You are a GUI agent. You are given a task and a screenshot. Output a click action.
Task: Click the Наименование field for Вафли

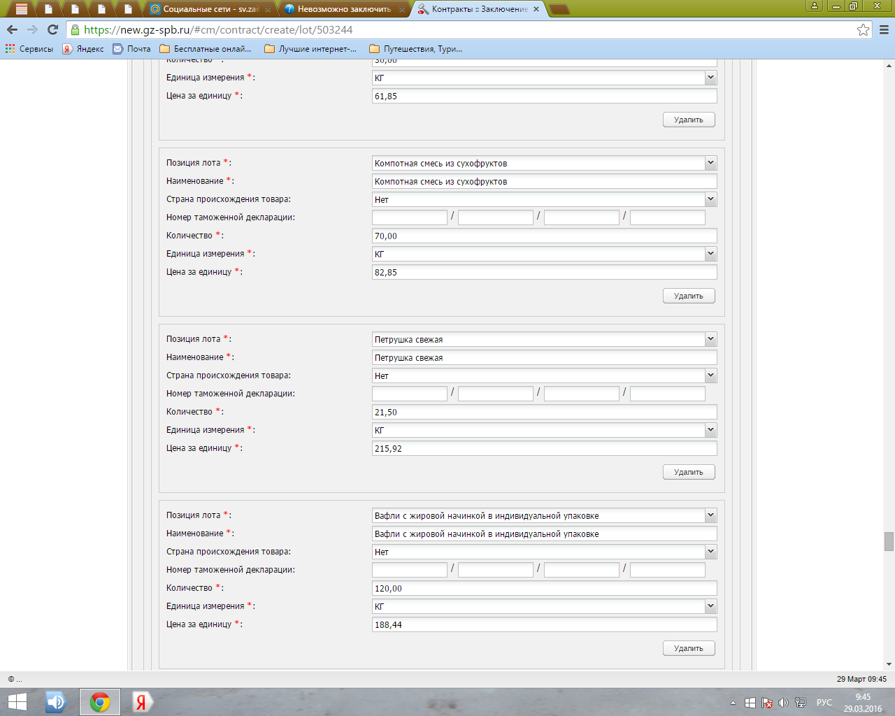[x=545, y=534]
